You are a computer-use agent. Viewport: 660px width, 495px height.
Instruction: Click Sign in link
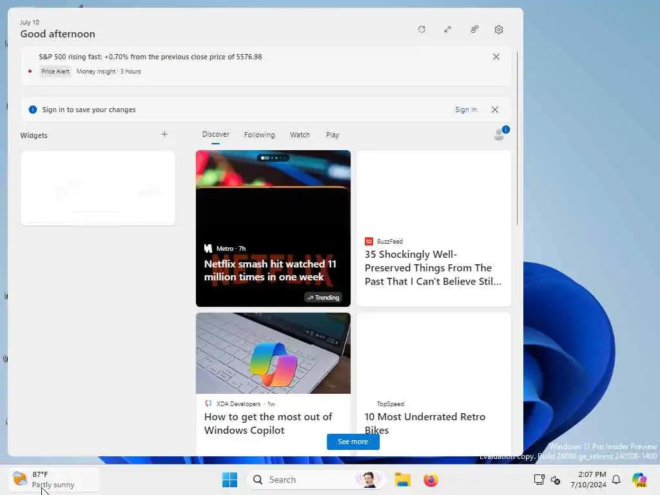click(x=465, y=110)
